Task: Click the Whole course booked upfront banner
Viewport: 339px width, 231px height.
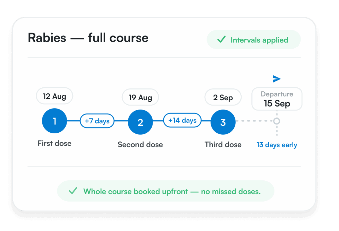Action: tap(166, 191)
